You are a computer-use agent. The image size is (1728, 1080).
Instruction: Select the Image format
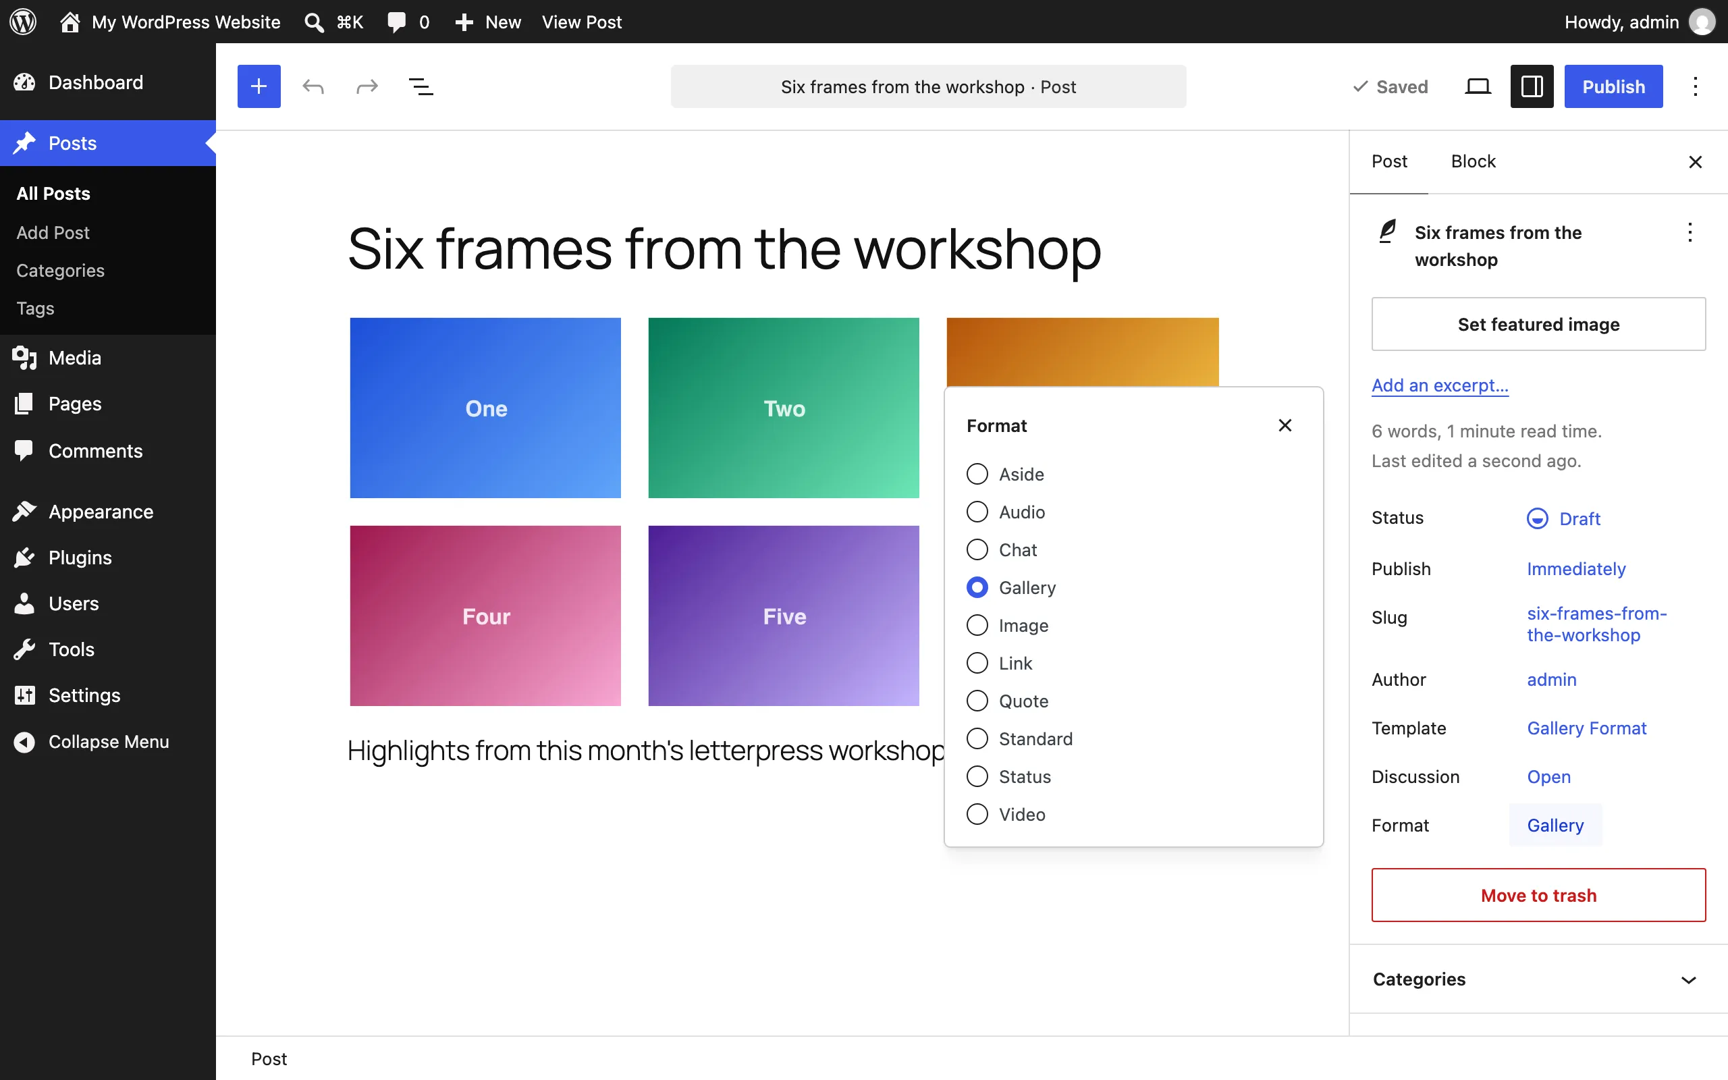(977, 626)
